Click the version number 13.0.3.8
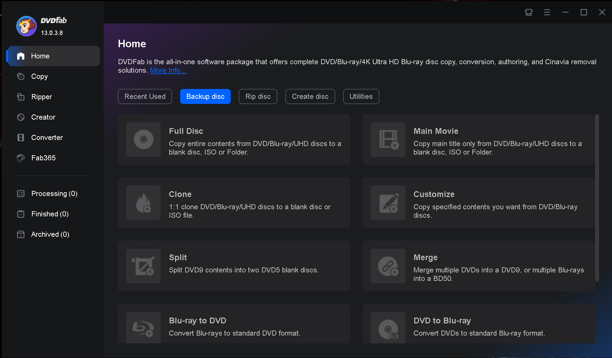 (x=52, y=33)
